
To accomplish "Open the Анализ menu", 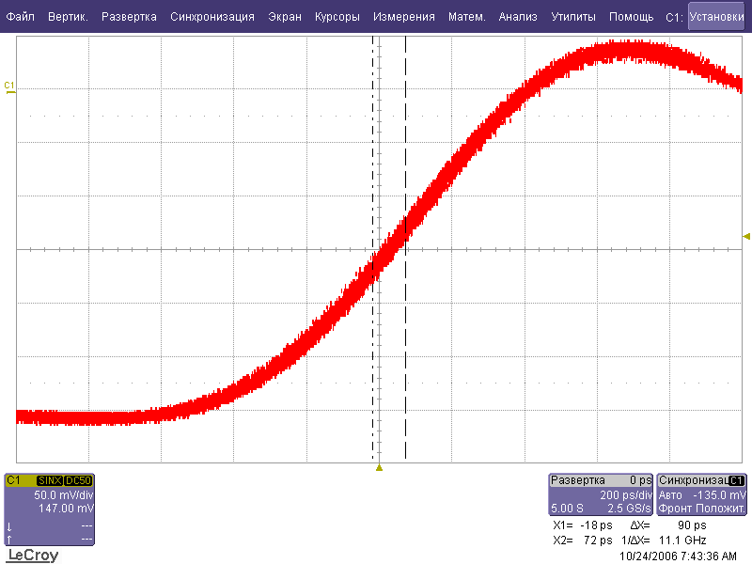I will coord(518,17).
